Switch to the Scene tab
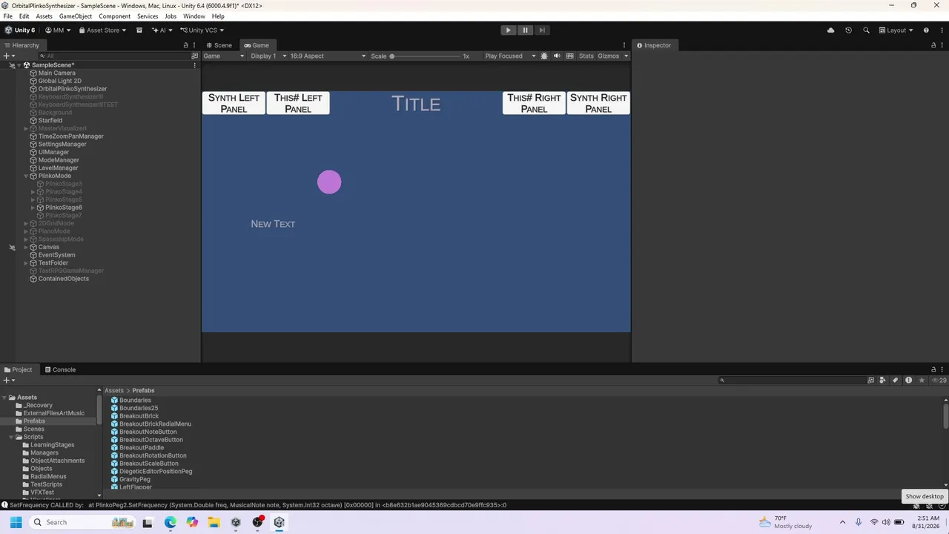 219,45
